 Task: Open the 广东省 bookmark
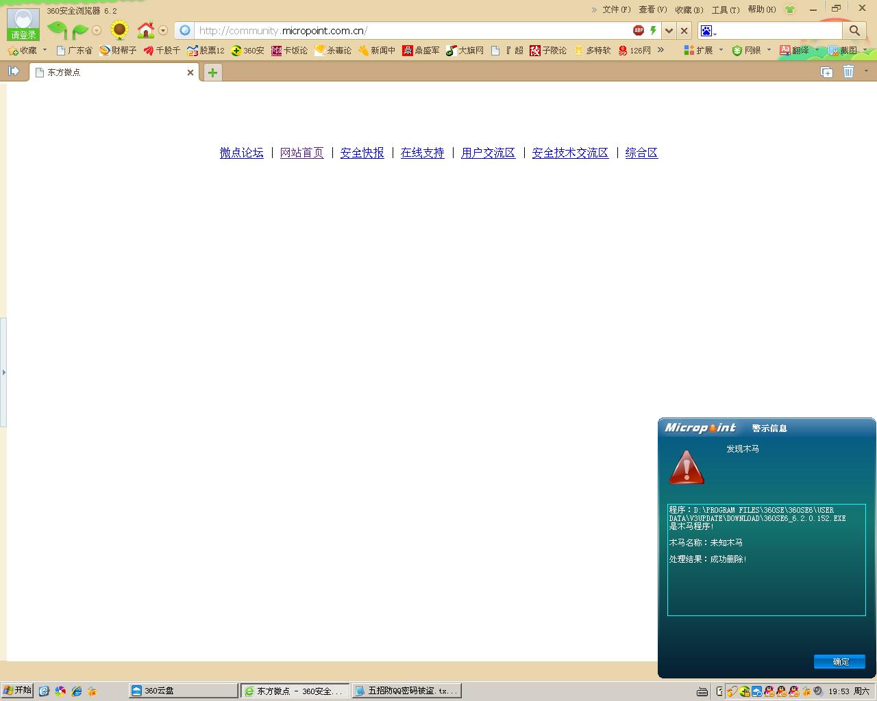click(x=74, y=51)
